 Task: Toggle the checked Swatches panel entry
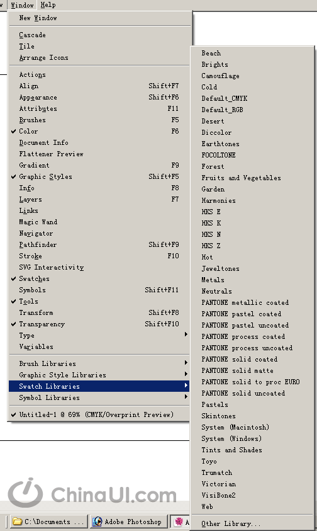click(x=99, y=278)
